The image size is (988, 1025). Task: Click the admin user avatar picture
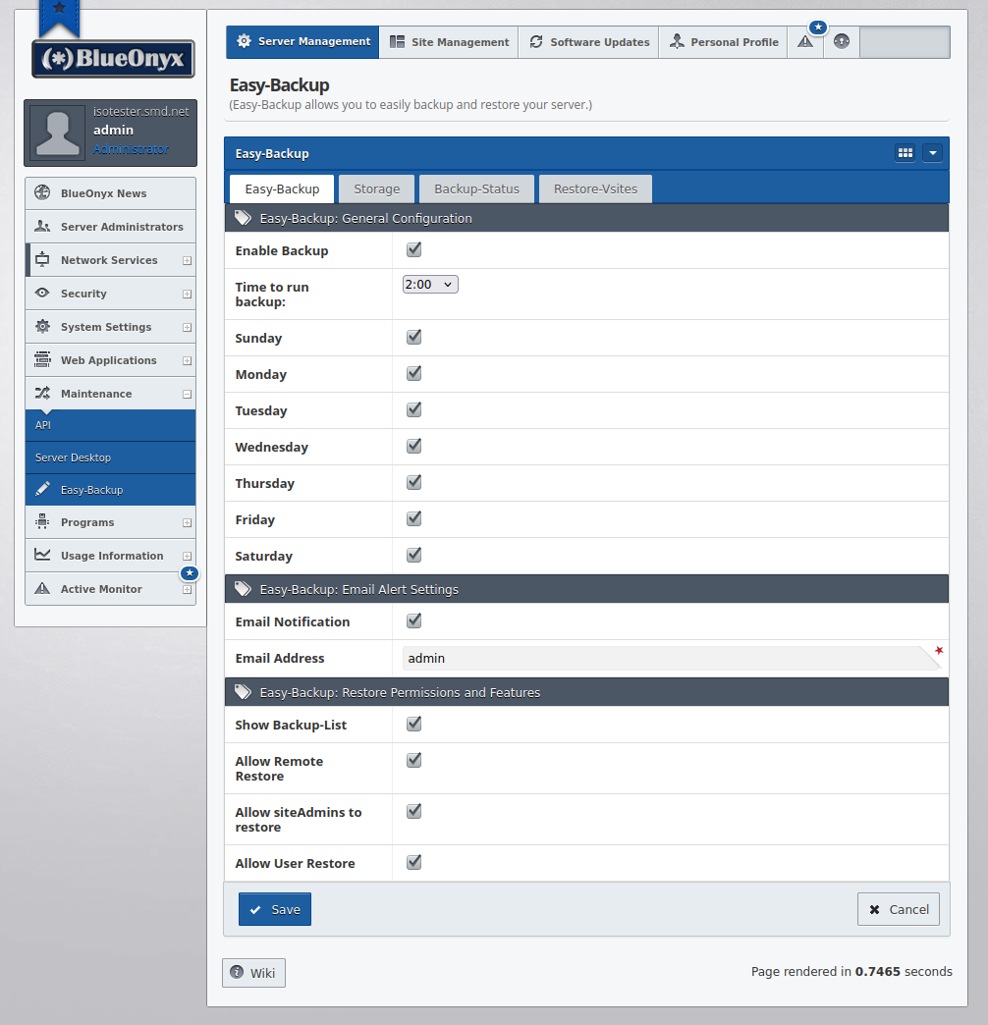[x=58, y=133]
